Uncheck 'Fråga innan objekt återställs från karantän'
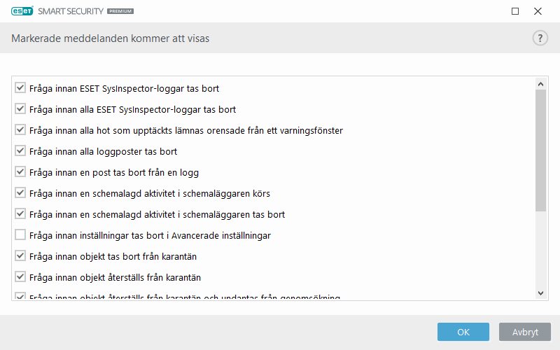Screen dimensions: 560x350 tap(20, 277)
